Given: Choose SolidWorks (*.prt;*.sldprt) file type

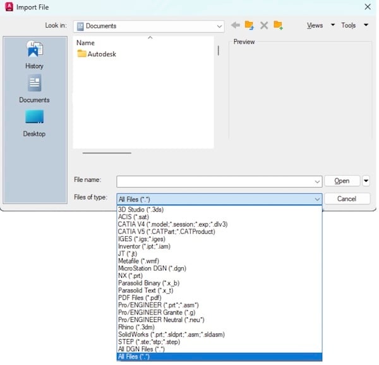Looking at the screenshot, I should point(219,334).
